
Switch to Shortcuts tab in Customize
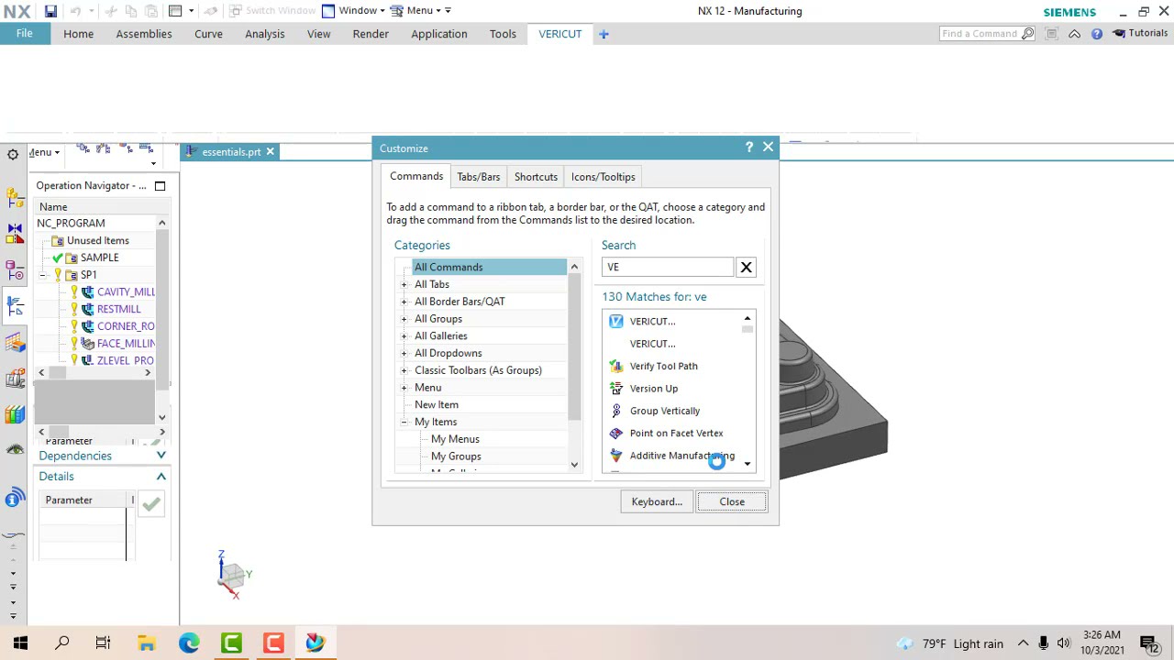coord(536,177)
